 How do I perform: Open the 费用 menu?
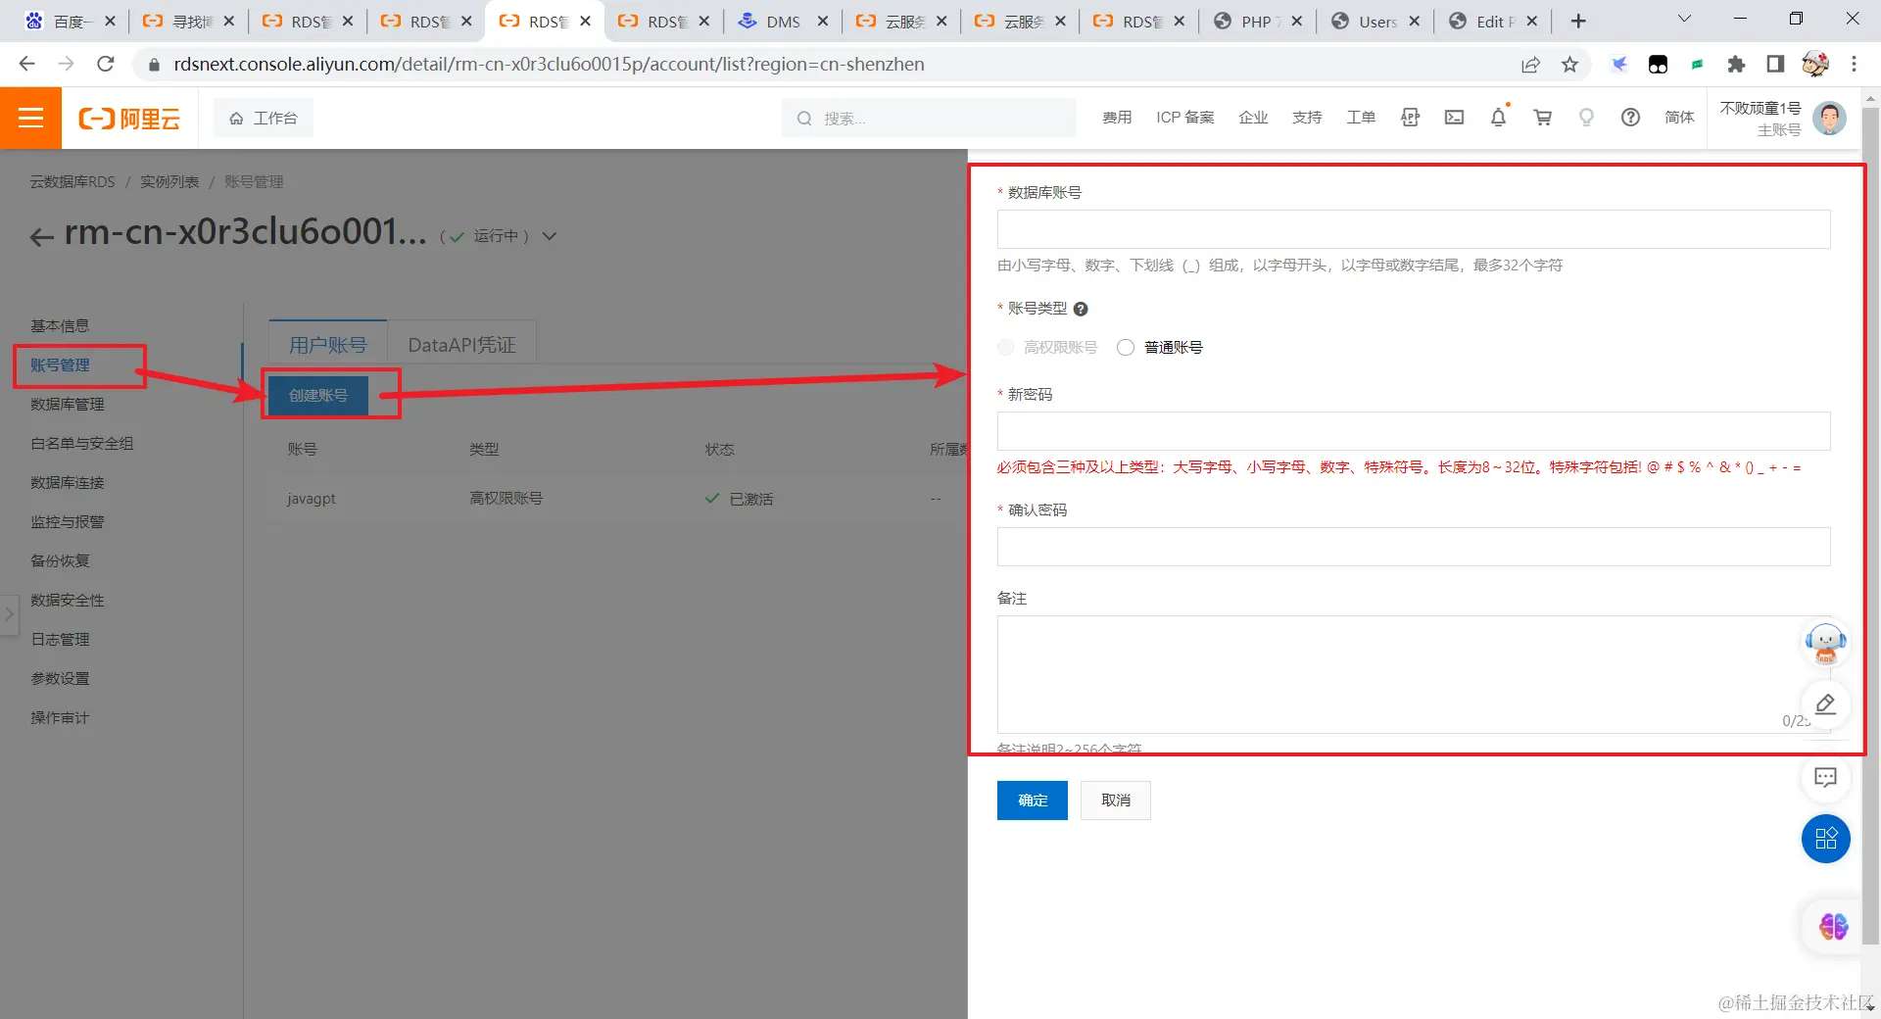(1117, 118)
